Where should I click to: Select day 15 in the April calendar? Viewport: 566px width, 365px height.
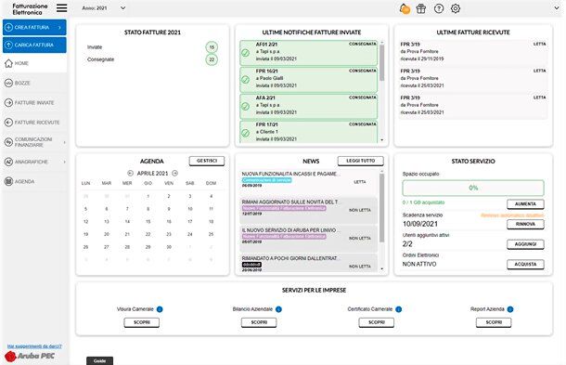(148, 222)
